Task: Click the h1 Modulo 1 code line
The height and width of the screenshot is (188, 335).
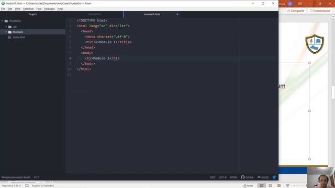Action: 102,58
